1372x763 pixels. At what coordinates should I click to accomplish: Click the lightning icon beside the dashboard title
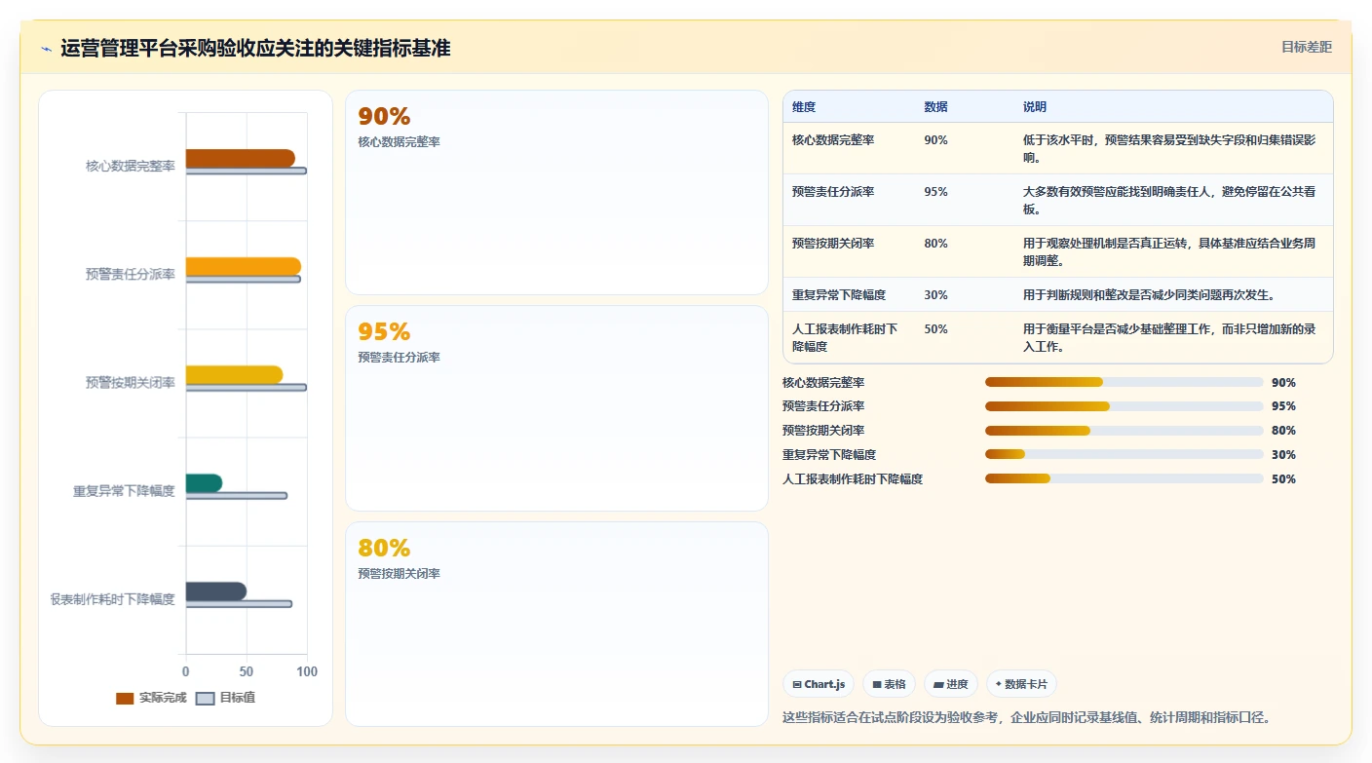click(46, 49)
